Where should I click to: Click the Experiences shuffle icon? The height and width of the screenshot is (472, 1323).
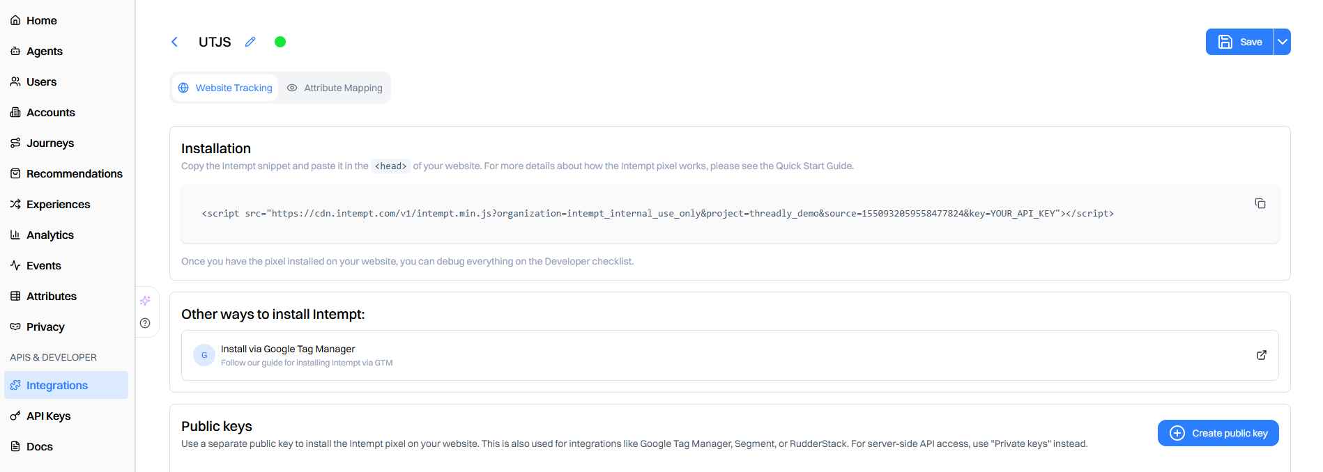point(15,204)
